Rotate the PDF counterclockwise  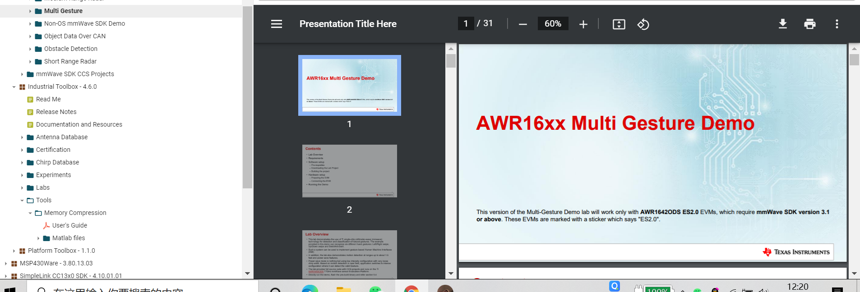[643, 24]
